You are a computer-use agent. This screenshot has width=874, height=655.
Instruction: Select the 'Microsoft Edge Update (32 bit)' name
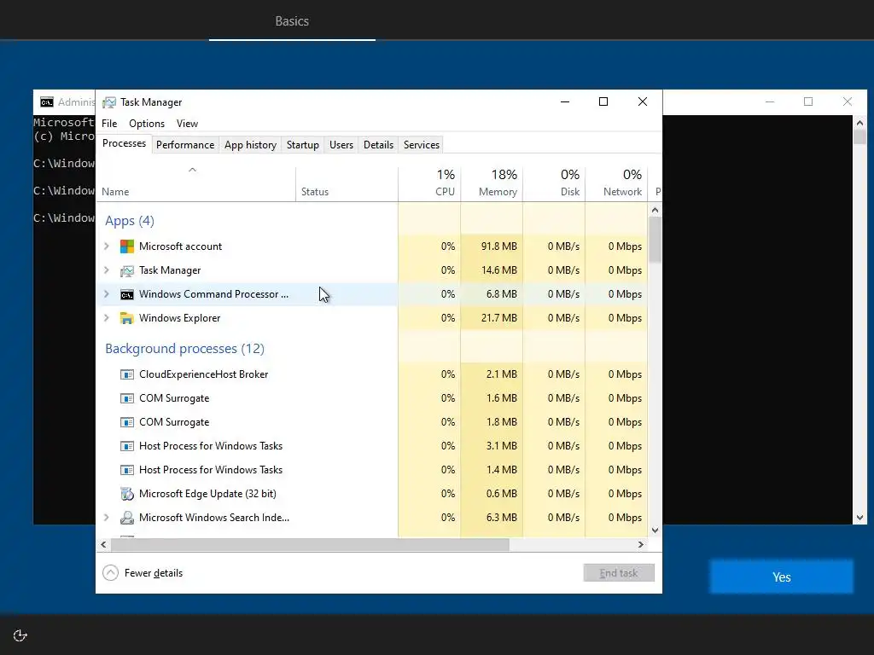point(207,494)
